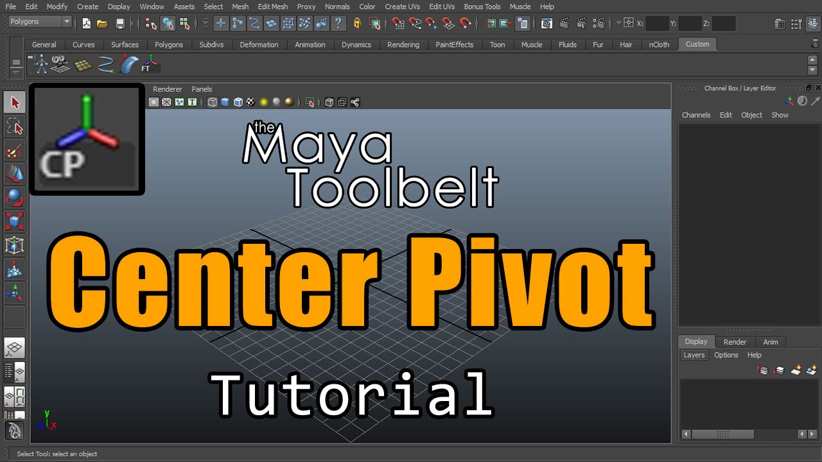
Task: Open the viewport Renderer menu
Action: pos(167,89)
